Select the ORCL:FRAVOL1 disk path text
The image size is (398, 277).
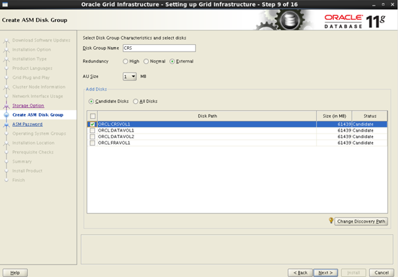114,143
